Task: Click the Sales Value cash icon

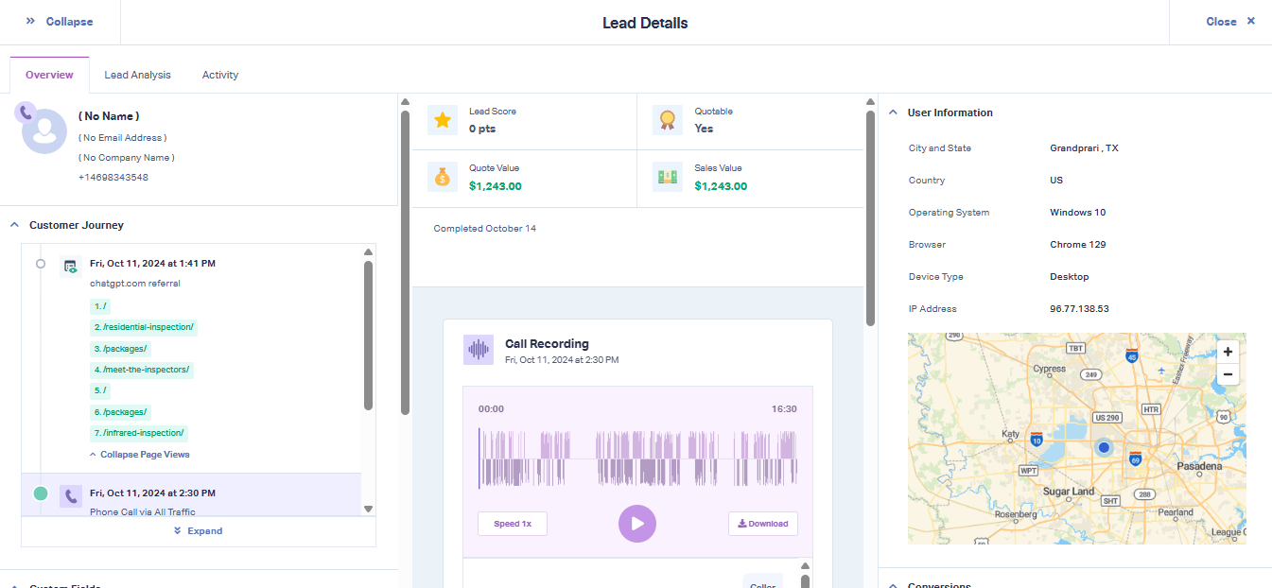Action: click(x=668, y=177)
